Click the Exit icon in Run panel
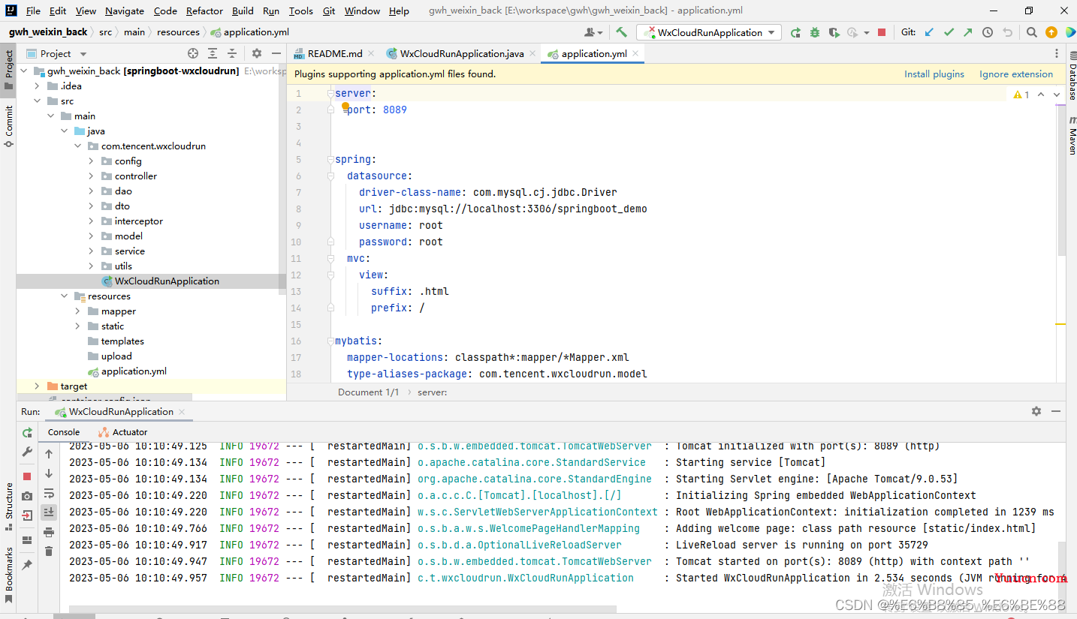 [x=27, y=515]
